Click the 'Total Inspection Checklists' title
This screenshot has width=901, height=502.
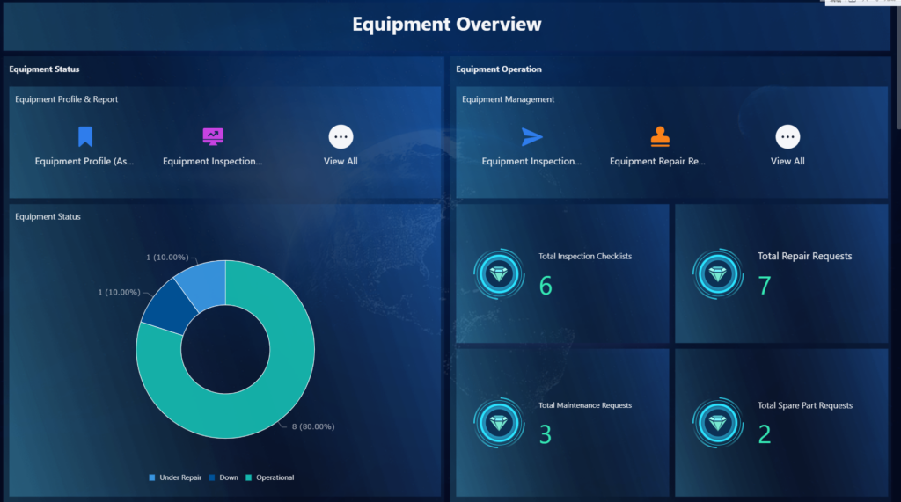585,256
